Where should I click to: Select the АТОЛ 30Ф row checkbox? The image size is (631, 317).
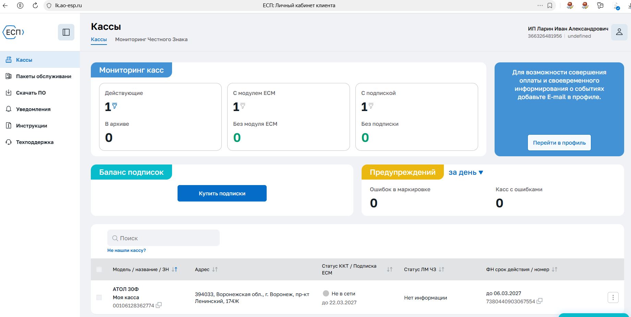(99, 297)
